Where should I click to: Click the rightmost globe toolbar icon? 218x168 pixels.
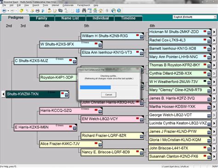coord(119,11)
